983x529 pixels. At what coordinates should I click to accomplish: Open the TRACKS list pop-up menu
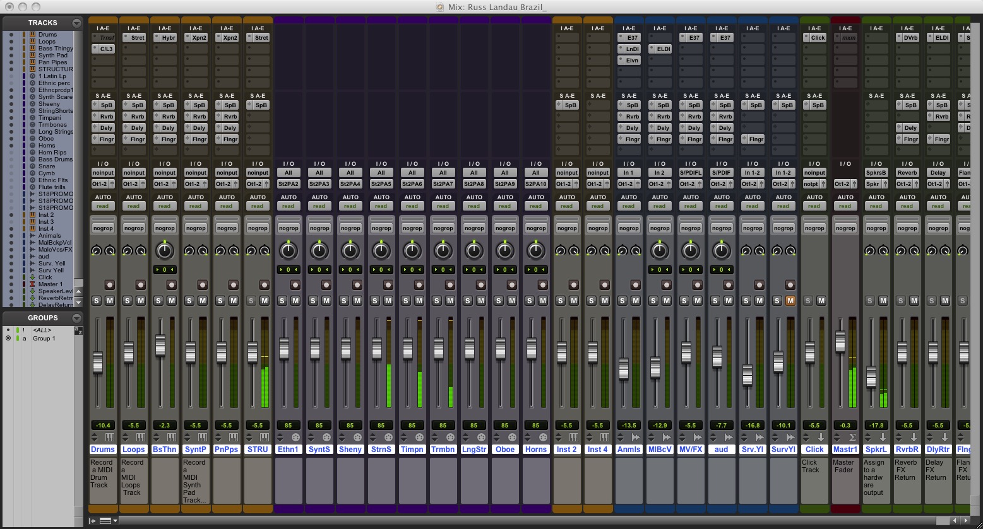(x=76, y=23)
